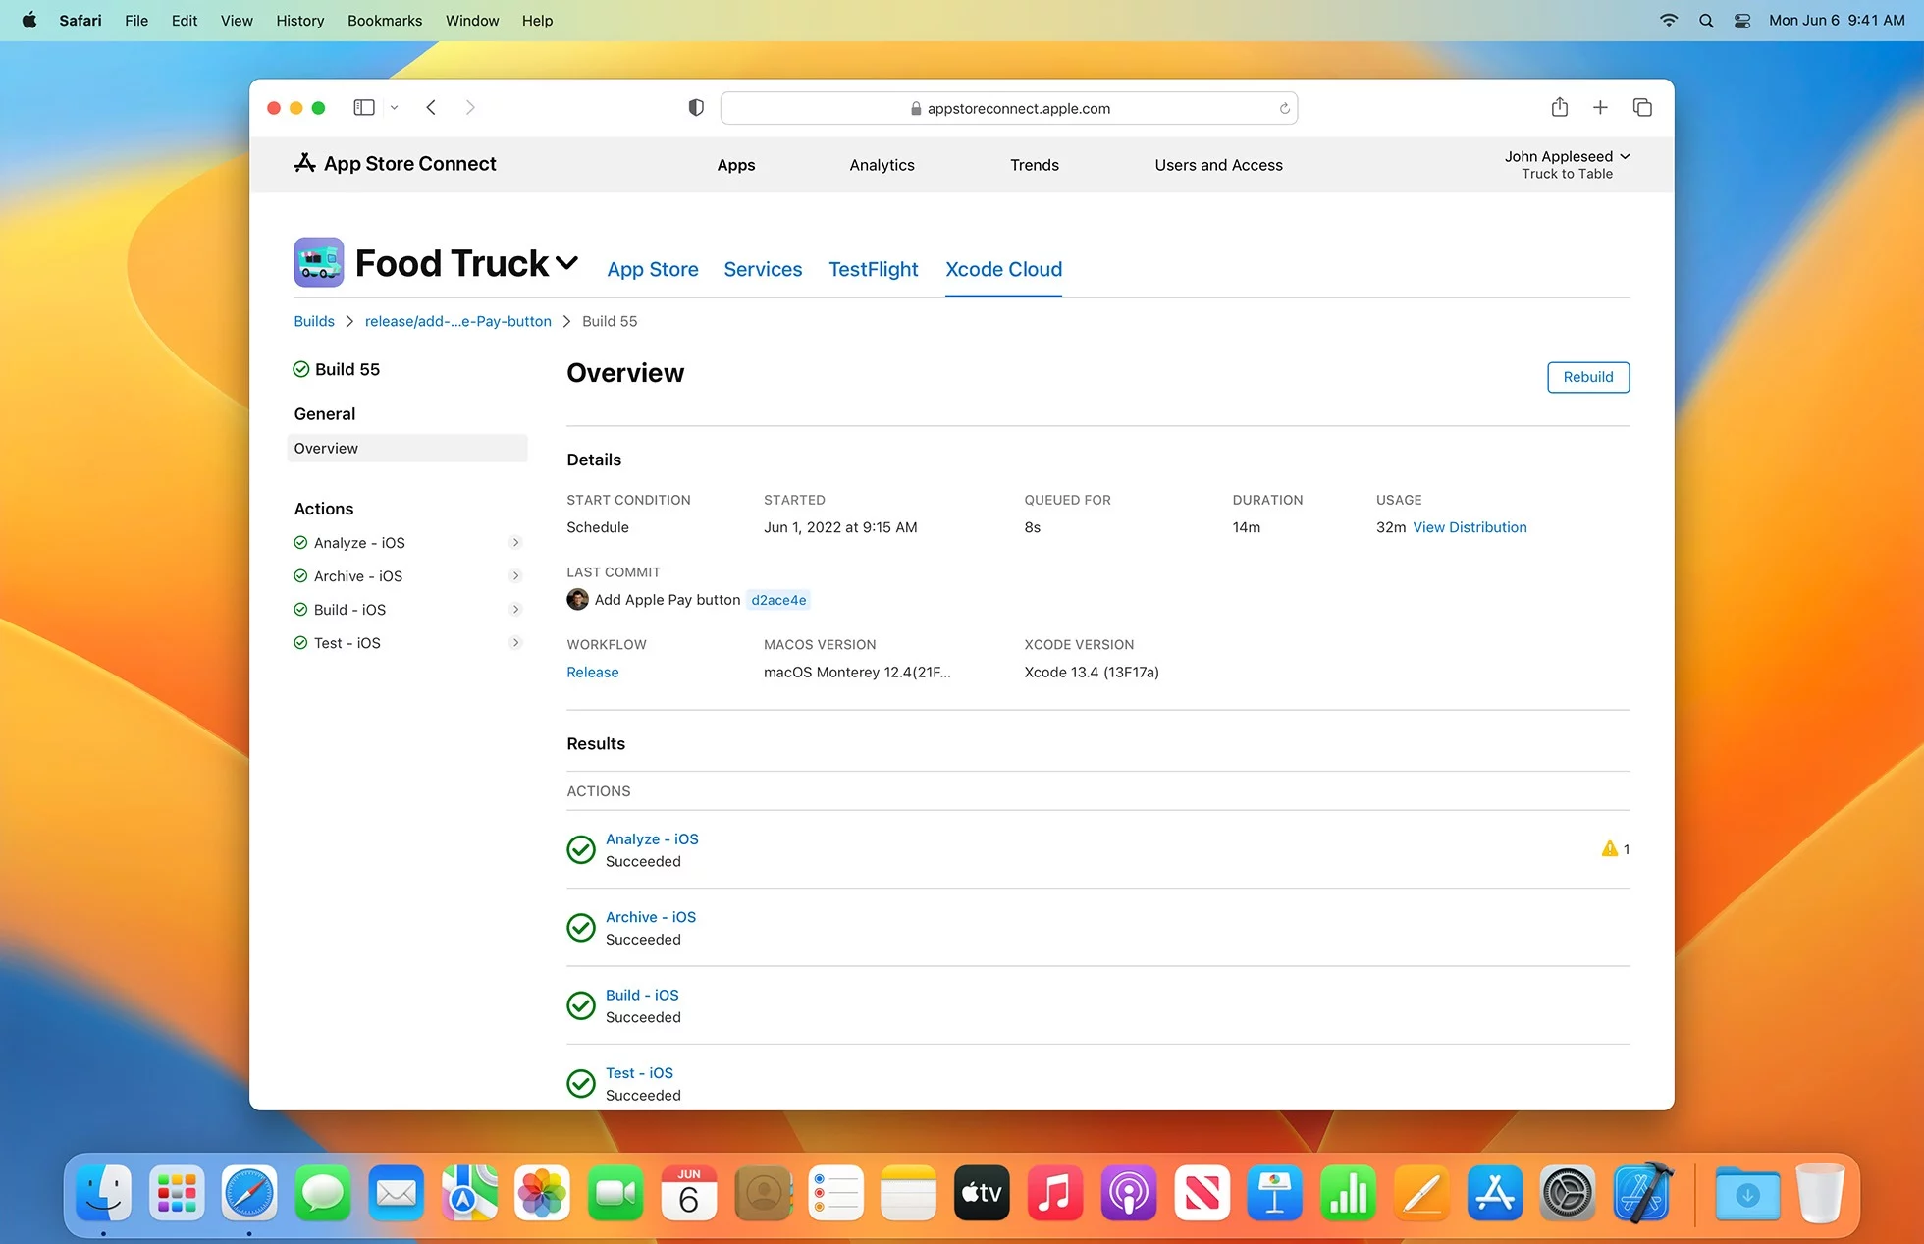Expand the Food Truck app switcher
Image resolution: width=1924 pixels, height=1244 pixels.
tap(566, 262)
